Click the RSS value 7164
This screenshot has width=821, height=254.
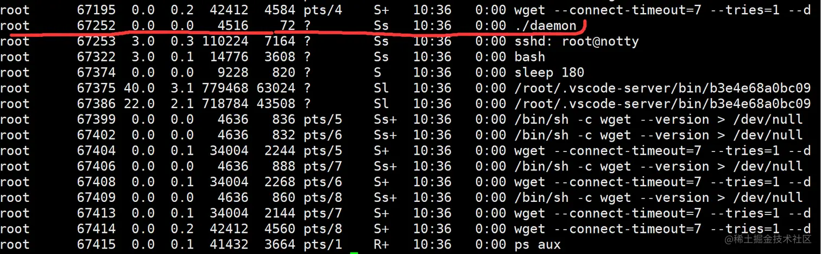coord(280,41)
